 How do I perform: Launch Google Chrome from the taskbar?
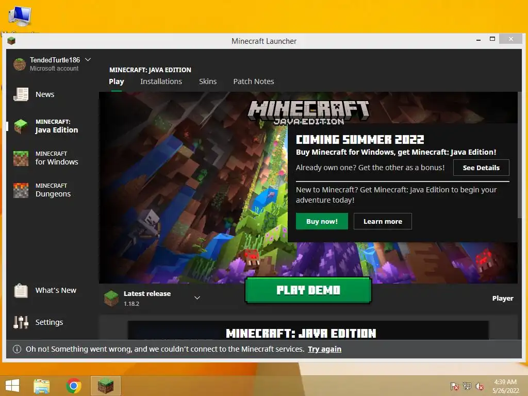(x=74, y=386)
